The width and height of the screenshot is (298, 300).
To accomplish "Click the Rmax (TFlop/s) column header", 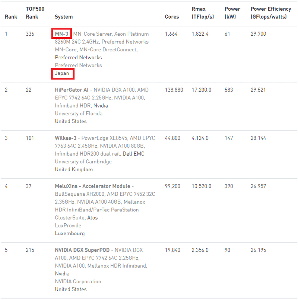I will [x=203, y=13].
